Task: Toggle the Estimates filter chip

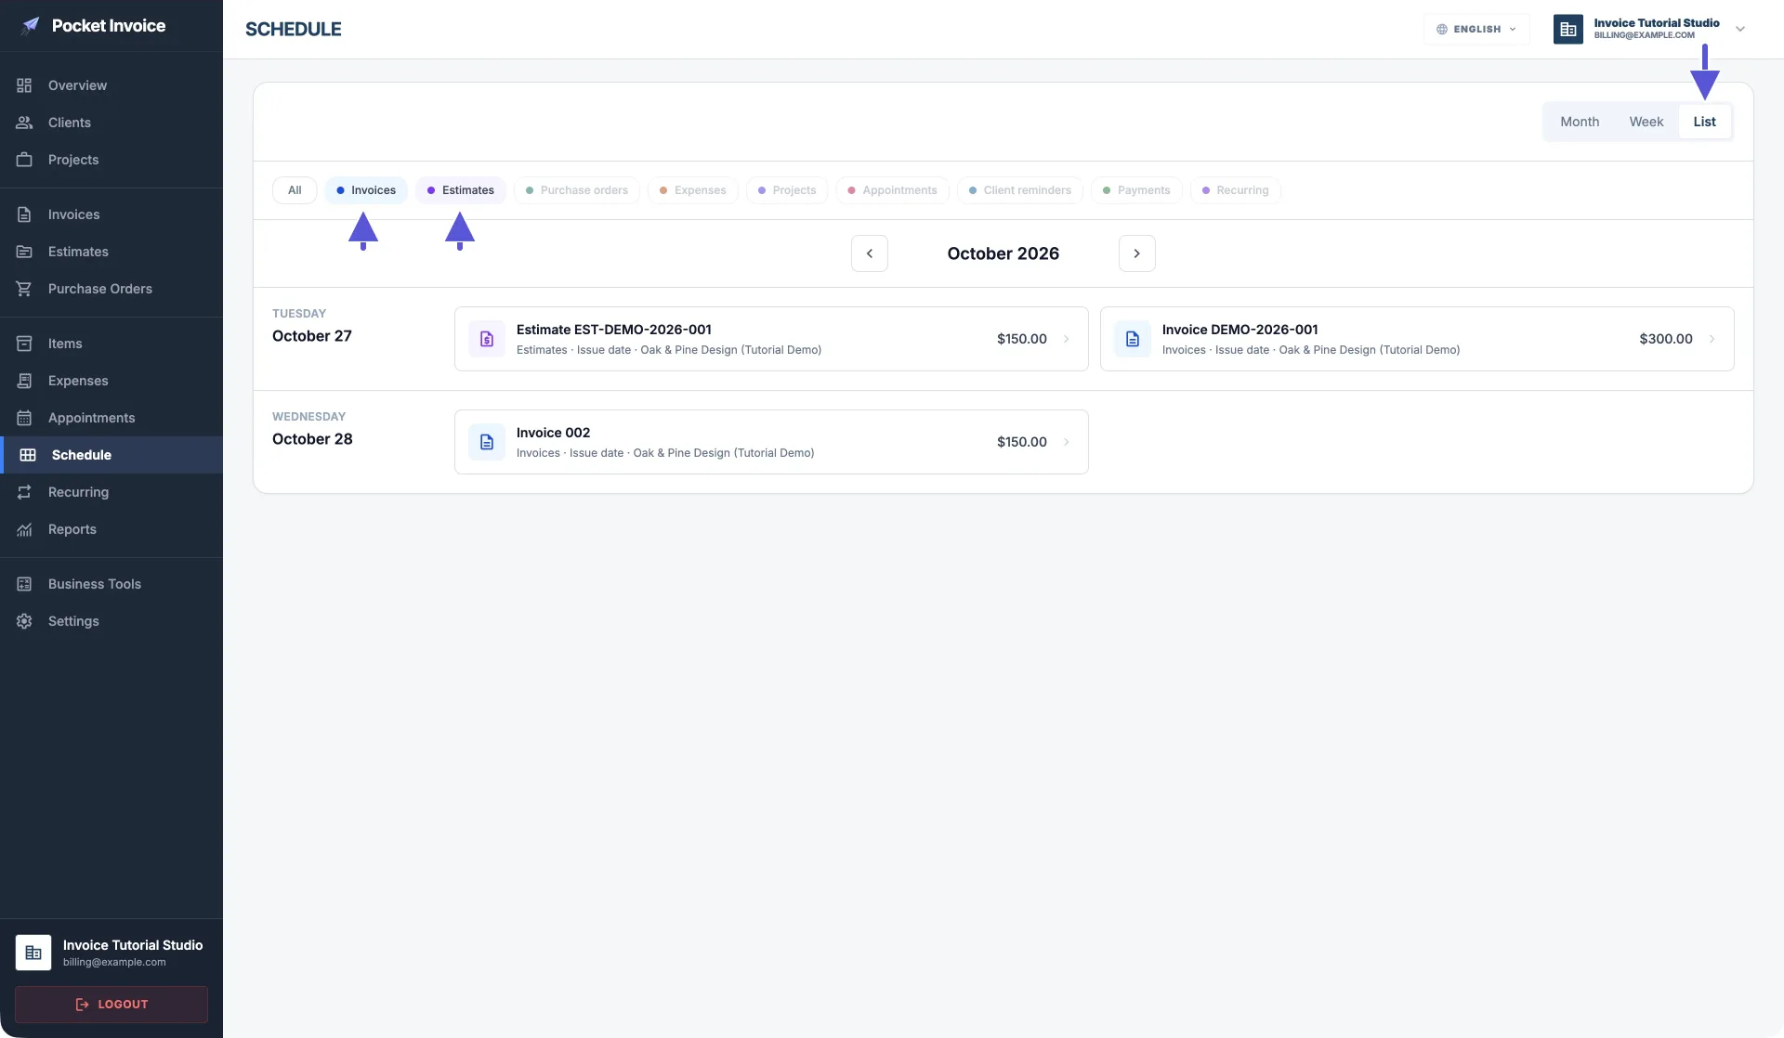Action: coord(461,190)
